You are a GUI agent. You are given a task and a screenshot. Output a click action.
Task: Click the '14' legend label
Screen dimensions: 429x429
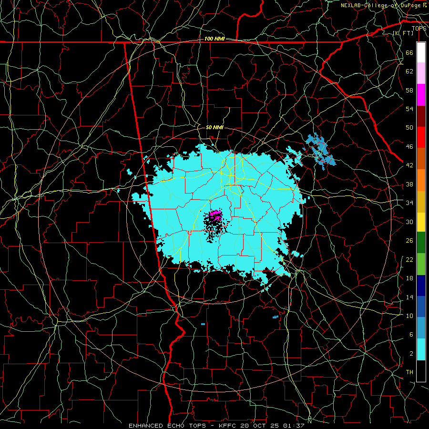(409, 297)
